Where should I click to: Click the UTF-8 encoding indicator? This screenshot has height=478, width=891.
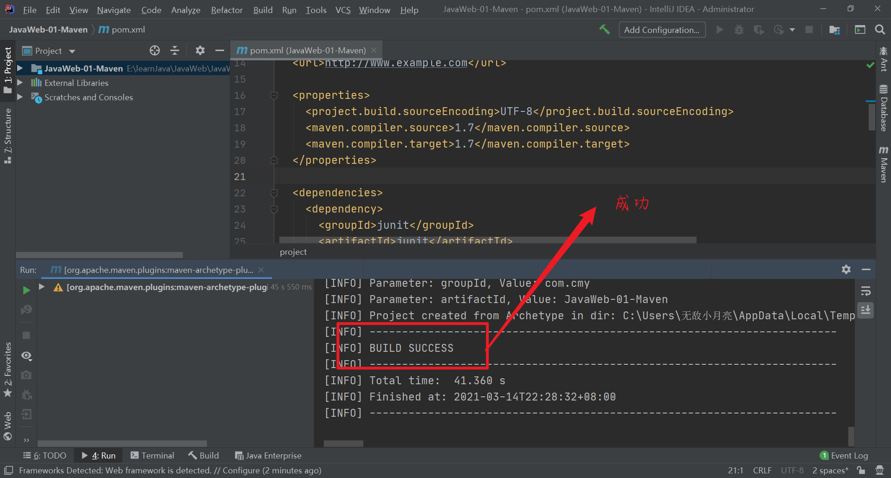click(x=792, y=471)
